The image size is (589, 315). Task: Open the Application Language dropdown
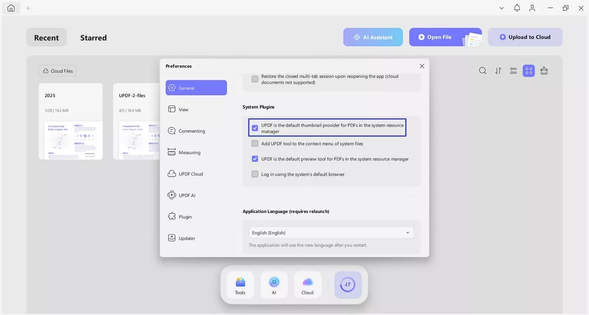[331, 232]
